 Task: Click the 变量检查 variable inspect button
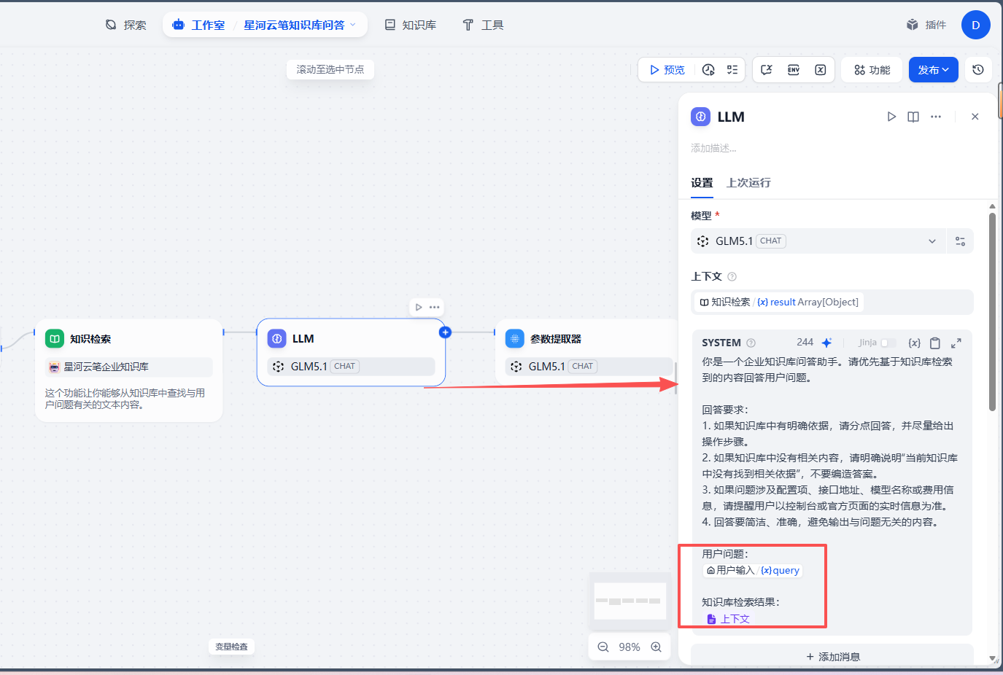pyautogui.click(x=231, y=647)
